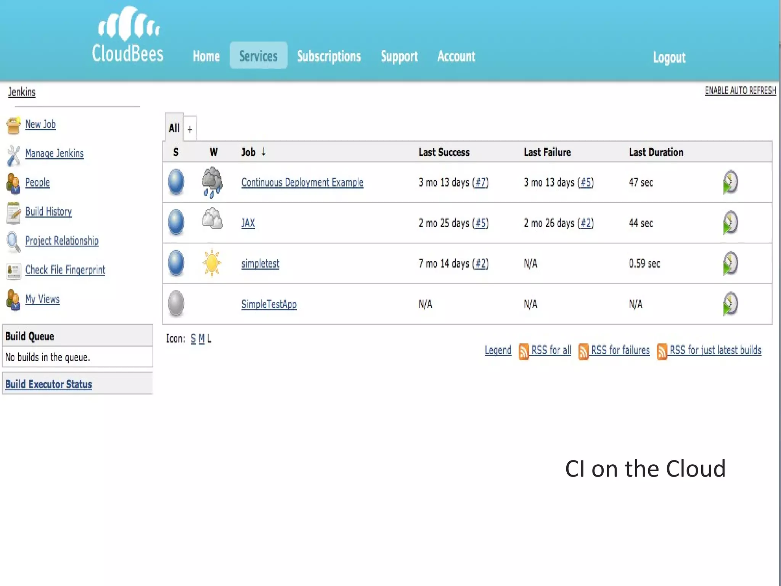781x586 pixels.
Task: Open the New Job link
Action: point(40,124)
